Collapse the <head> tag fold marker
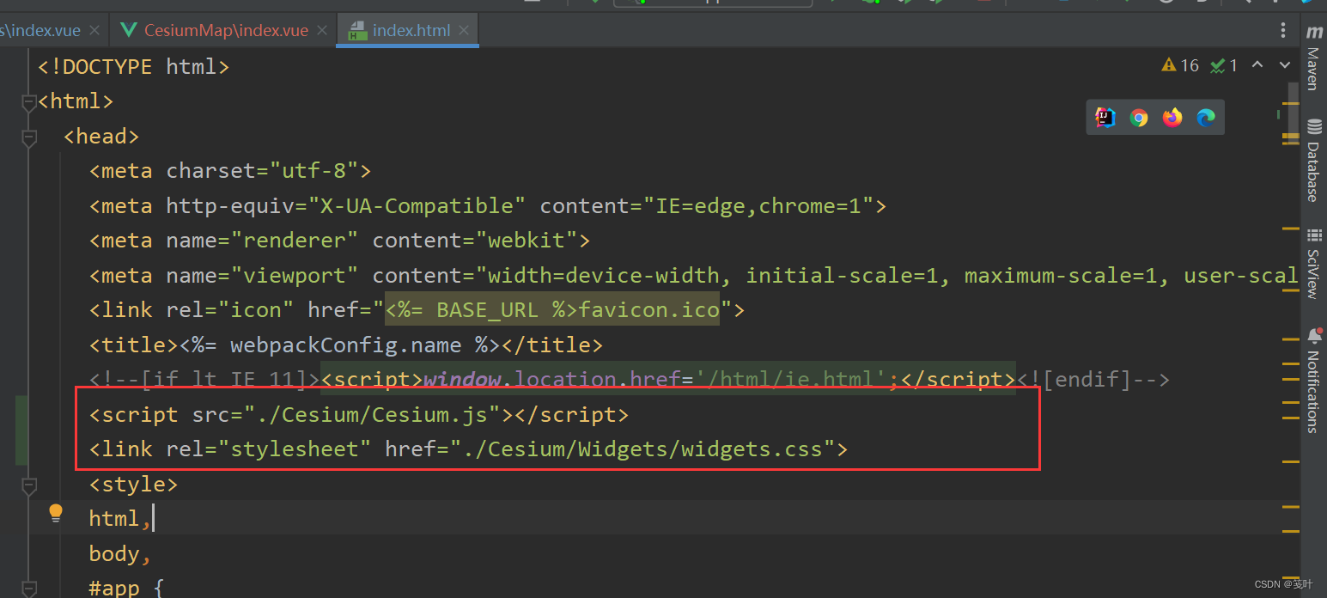Viewport: 1327px width, 598px height. [29, 137]
